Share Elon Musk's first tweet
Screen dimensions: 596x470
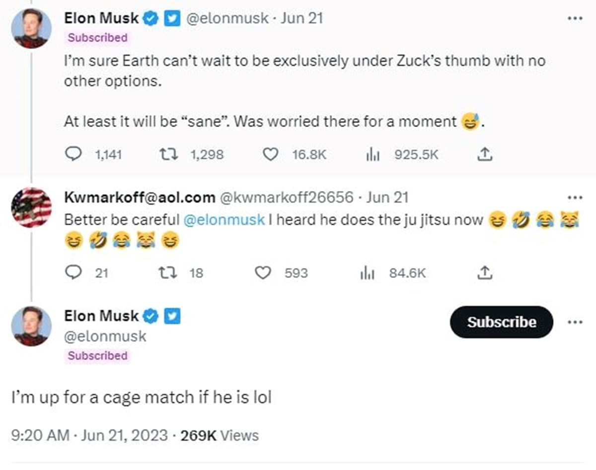[x=484, y=155]
